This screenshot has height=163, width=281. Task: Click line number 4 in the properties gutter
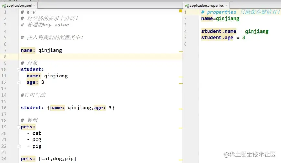coord(185,31)
